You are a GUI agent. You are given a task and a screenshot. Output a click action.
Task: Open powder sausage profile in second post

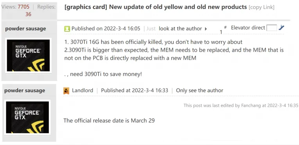(x=25, y=90)
